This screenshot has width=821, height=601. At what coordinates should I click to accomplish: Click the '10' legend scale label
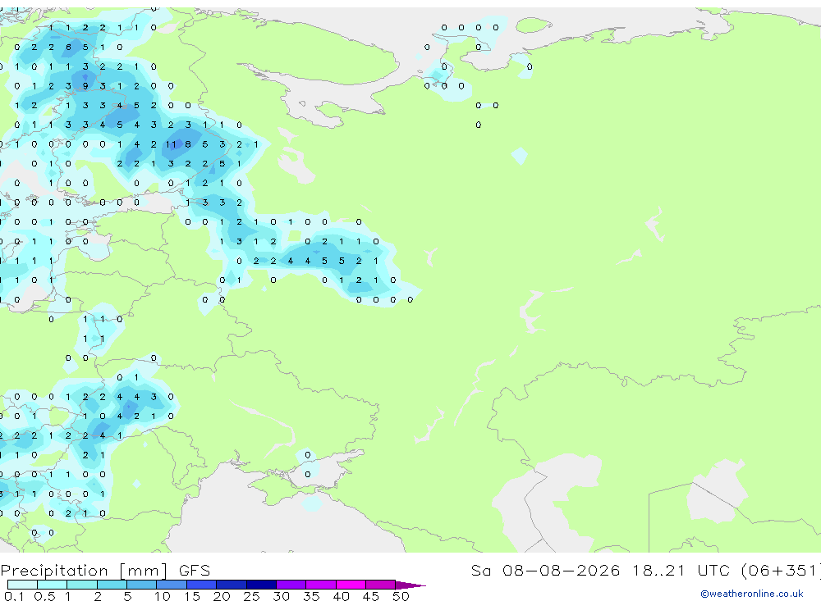[x=162, y=596]
